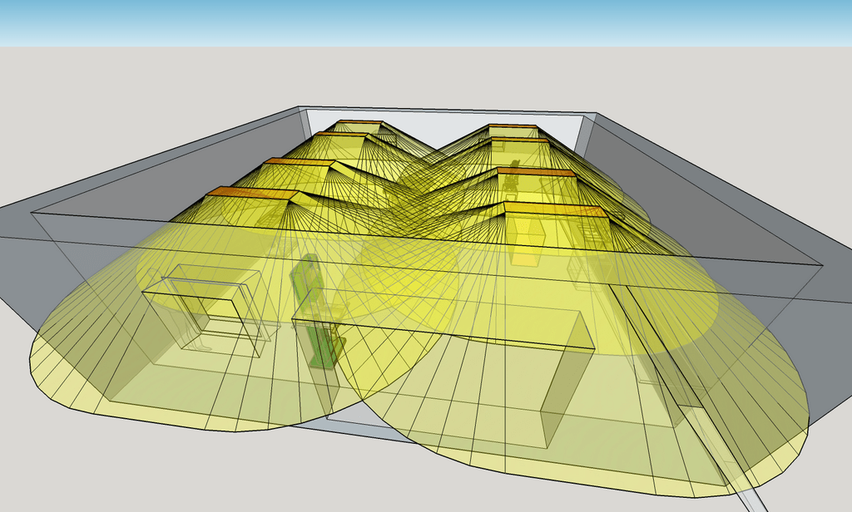The image size is (852, 512).
Task: Select the farthest orange fixture in the left row
Action: pyautogui.click(x=359, y=122)
